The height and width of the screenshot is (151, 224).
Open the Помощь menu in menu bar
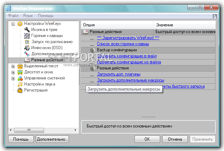tap(46, 16)
